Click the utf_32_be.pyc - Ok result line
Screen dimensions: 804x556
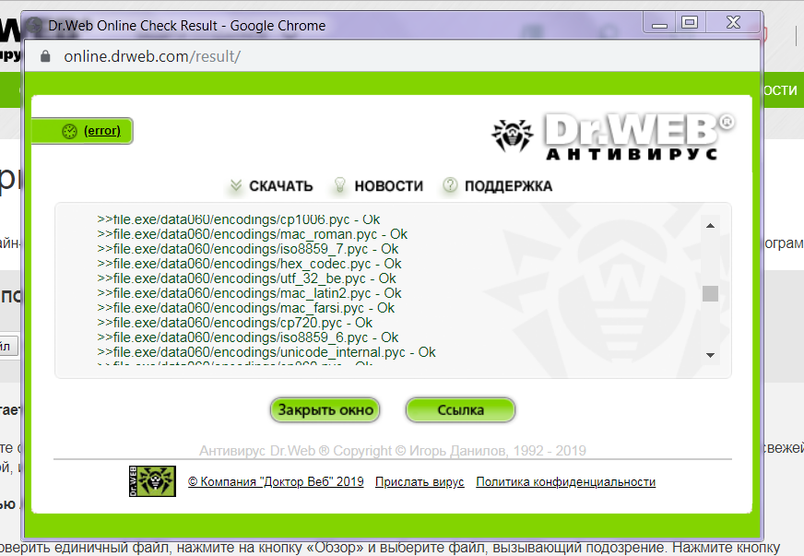pyautogui.click(x=246, y=278)
